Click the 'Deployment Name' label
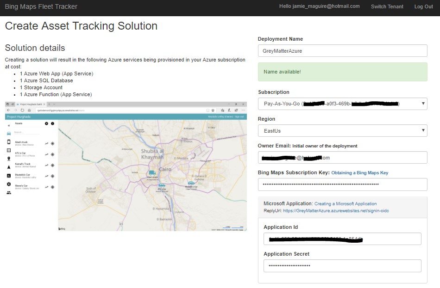440x288 pixels. [280, 39]
